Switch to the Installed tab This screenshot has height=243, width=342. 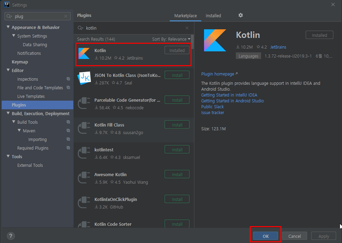click(x=213, y=16)
